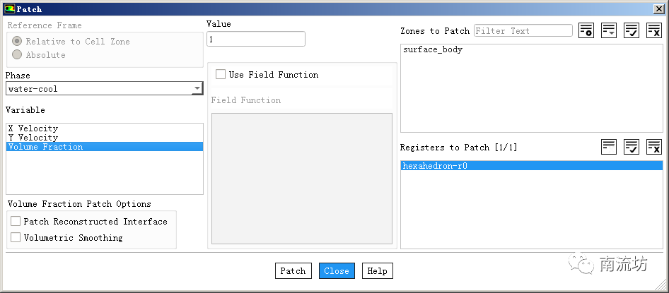Click the hexahedron-r0 register entry
The width and height of the screenshot is (669, 293).
pos(435,166)
